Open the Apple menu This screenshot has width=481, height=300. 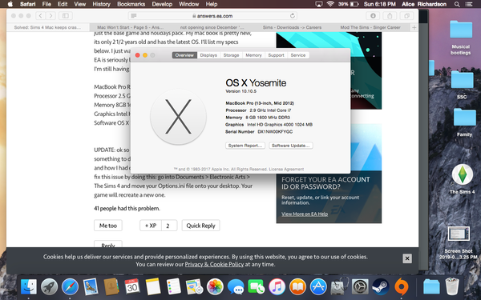pyautogui.click(x=10, y=4)
